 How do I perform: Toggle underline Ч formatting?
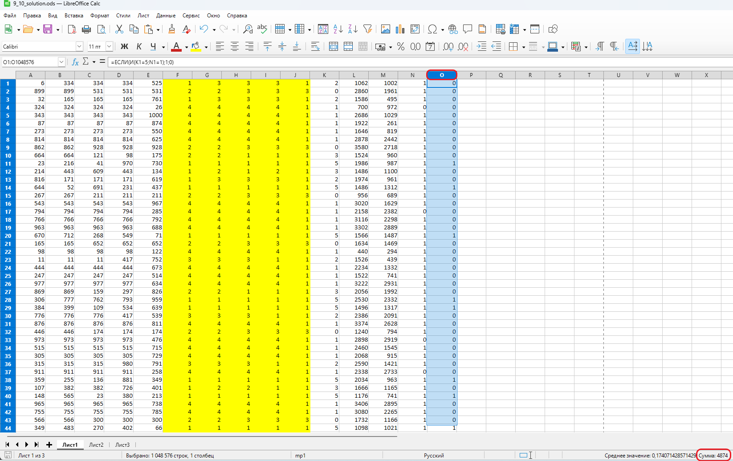tap(153, 47)
